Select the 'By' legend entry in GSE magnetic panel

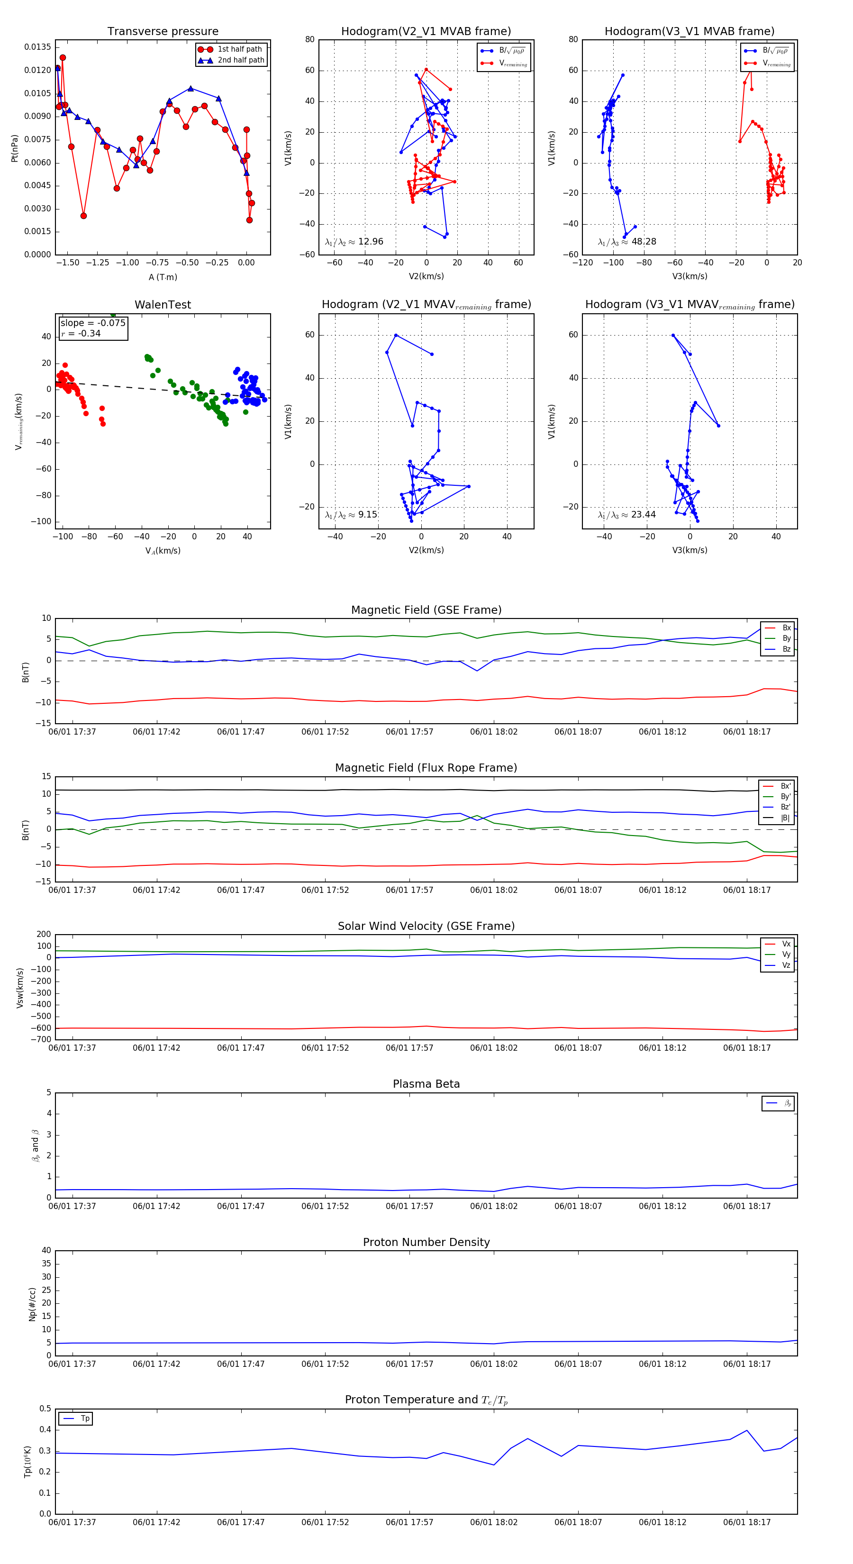(778, 639)
